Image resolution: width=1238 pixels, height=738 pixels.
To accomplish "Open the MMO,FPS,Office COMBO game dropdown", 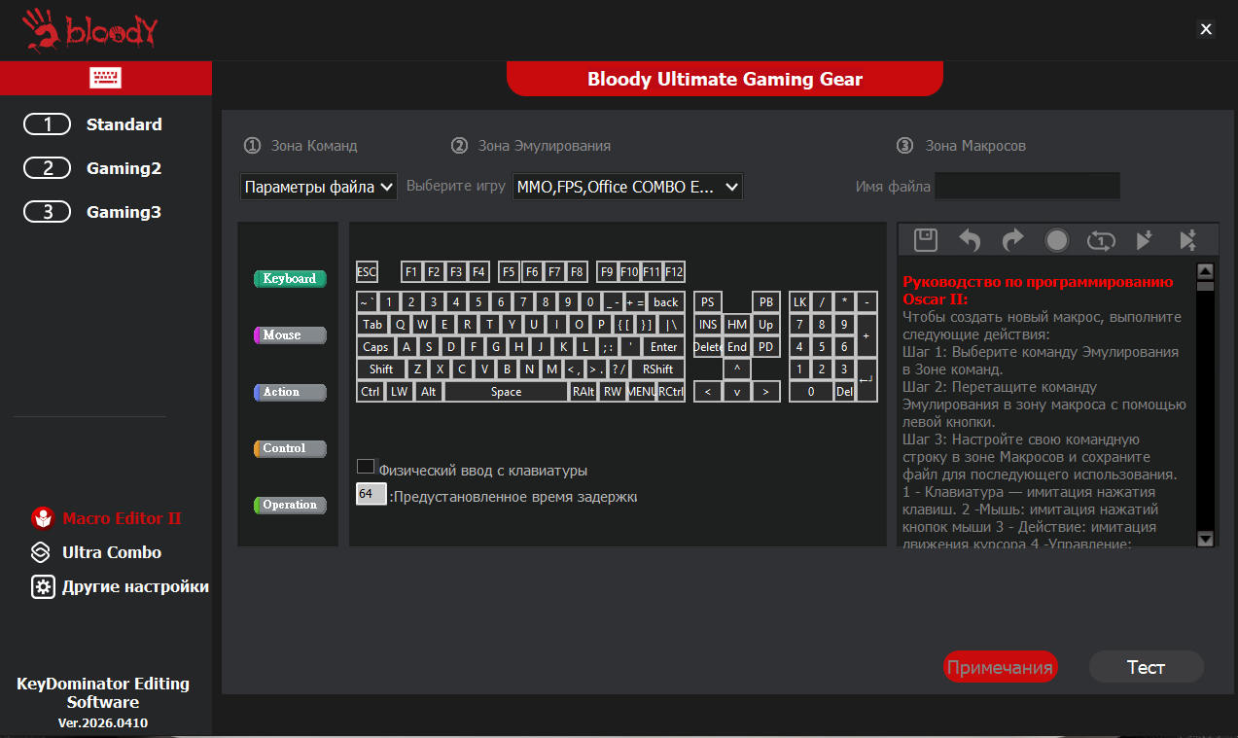I will [x=627, y=187].
